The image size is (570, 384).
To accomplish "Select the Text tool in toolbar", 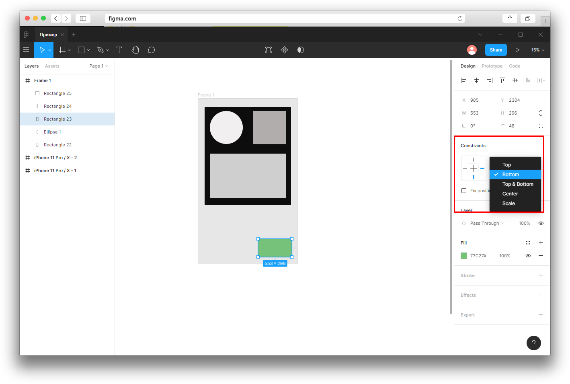I will pos(119,50).
